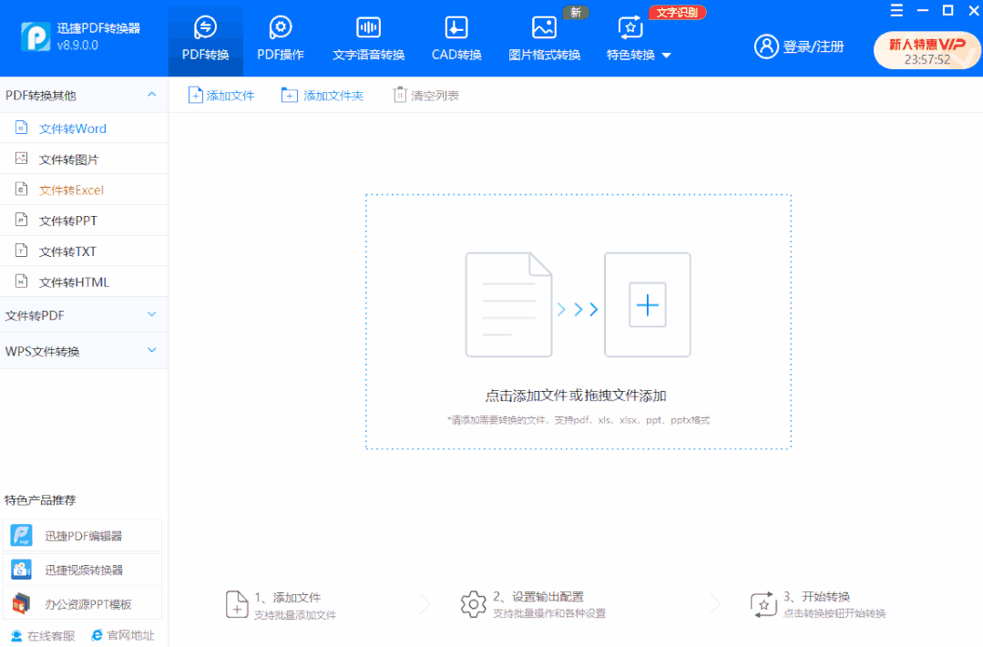Click the HTML file icon in sidebar

pos(21,282)
